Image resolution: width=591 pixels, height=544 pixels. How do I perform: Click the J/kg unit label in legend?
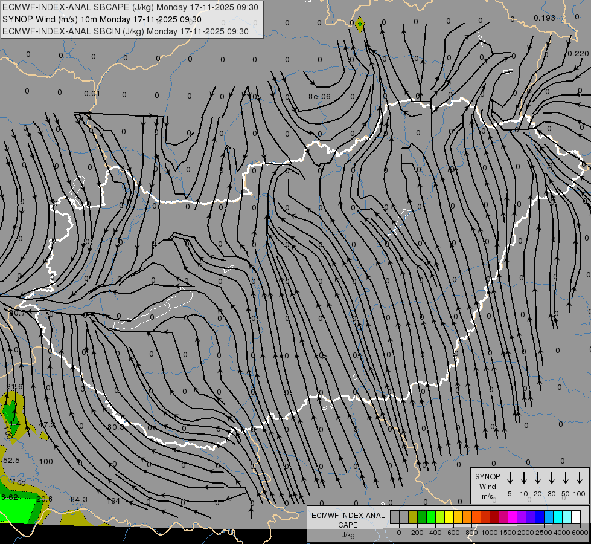[348, 535]
